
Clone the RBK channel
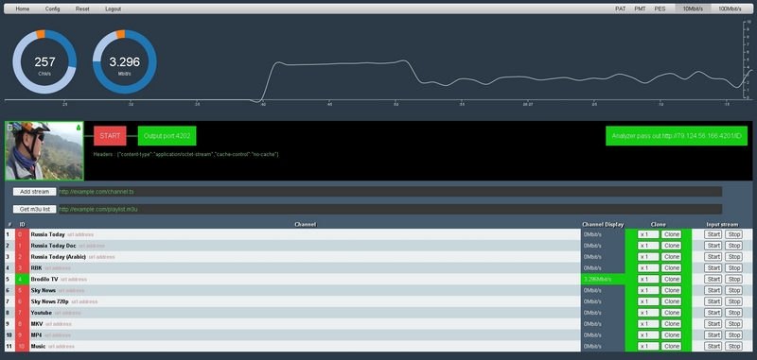tap(672, 268)
